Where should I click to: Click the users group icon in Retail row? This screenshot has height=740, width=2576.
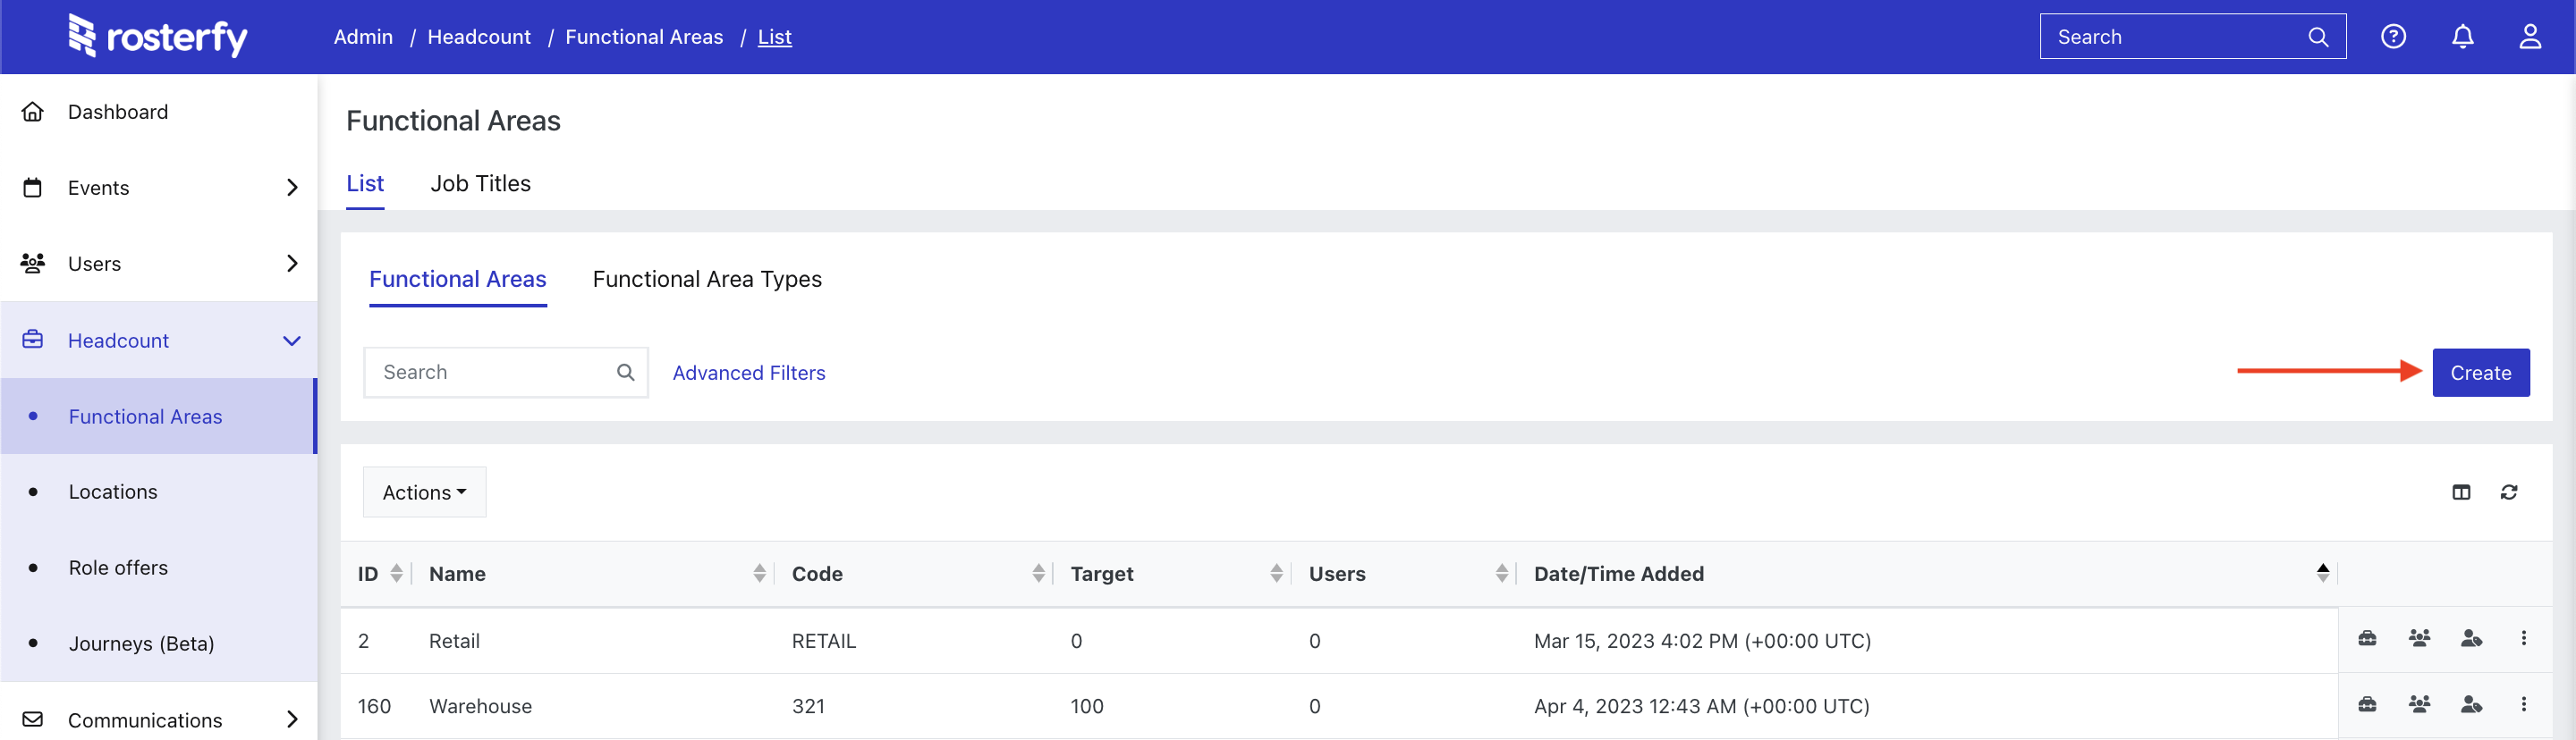pyautogui.click(x=2419, y=638)
